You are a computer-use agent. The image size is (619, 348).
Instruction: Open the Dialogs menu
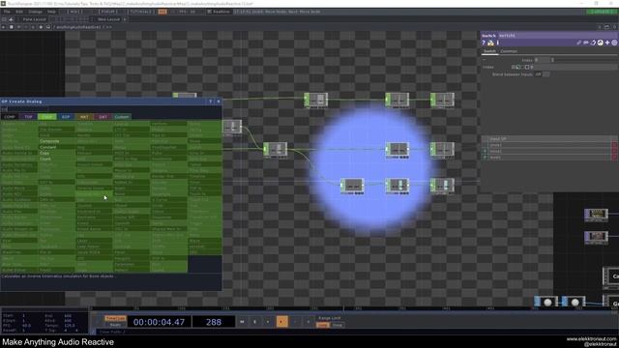35,12
